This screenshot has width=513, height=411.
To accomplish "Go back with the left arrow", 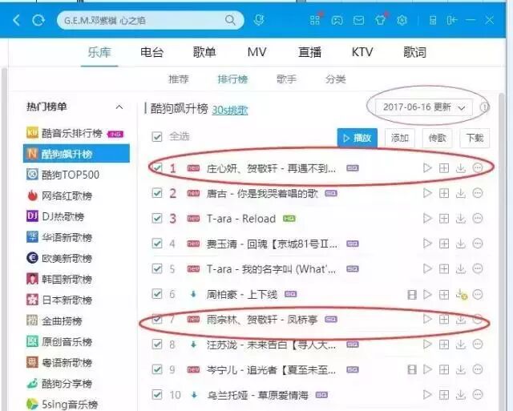I will 16,20.
